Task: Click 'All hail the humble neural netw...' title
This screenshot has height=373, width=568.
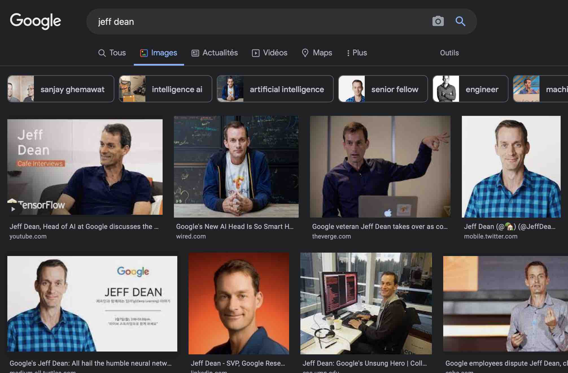Action: (x=90, y=363)
